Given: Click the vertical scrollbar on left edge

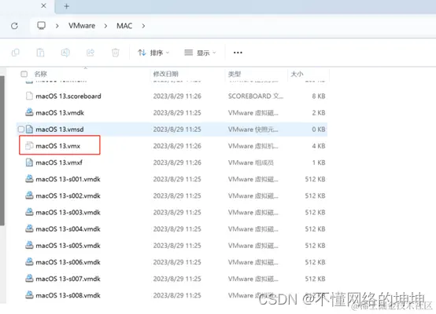Looking at the screenshot, I should (2, 152).
